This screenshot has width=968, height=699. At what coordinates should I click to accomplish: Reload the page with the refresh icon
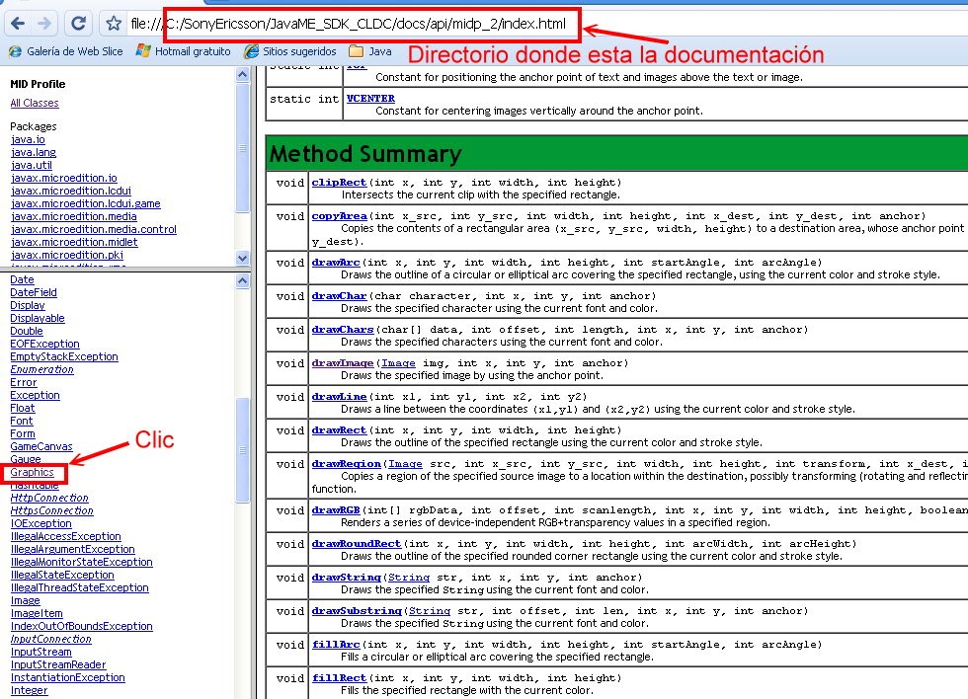click(78, 24)
